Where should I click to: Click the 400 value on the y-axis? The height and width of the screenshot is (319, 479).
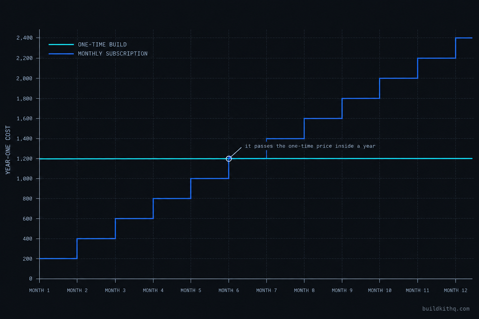tap(27, 239)
